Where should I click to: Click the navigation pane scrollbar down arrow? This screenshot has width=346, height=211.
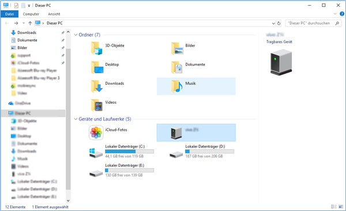[x=68, y=201]
